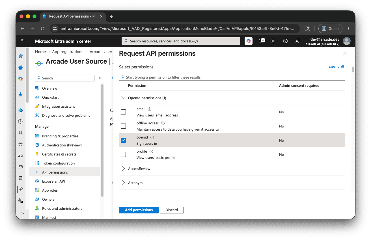Open Applications icon in left rail
The height and width of the screenshot is (240, 371).
click(21, 189)
